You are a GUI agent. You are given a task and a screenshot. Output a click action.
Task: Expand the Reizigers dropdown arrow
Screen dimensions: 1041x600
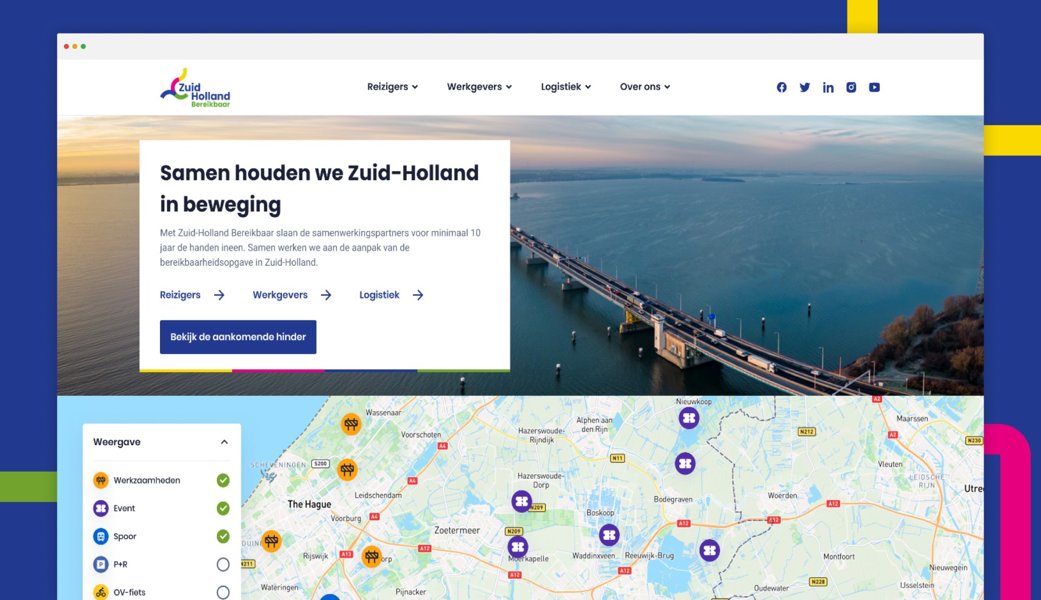coord(415,87)
